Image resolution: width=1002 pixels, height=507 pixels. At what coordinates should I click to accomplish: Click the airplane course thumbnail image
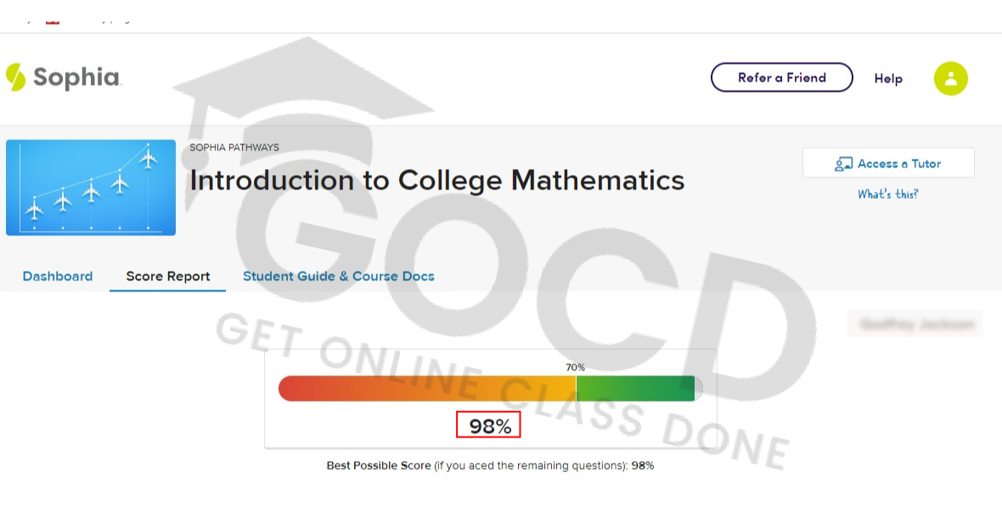[x=91, y=188]
